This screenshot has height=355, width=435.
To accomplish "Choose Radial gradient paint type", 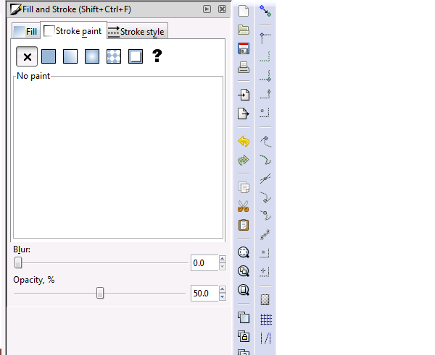I will (x=92, y=56).
